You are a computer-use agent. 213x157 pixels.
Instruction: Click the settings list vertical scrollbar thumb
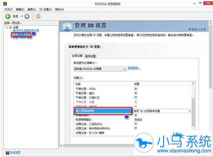click(x=193, y=112)
